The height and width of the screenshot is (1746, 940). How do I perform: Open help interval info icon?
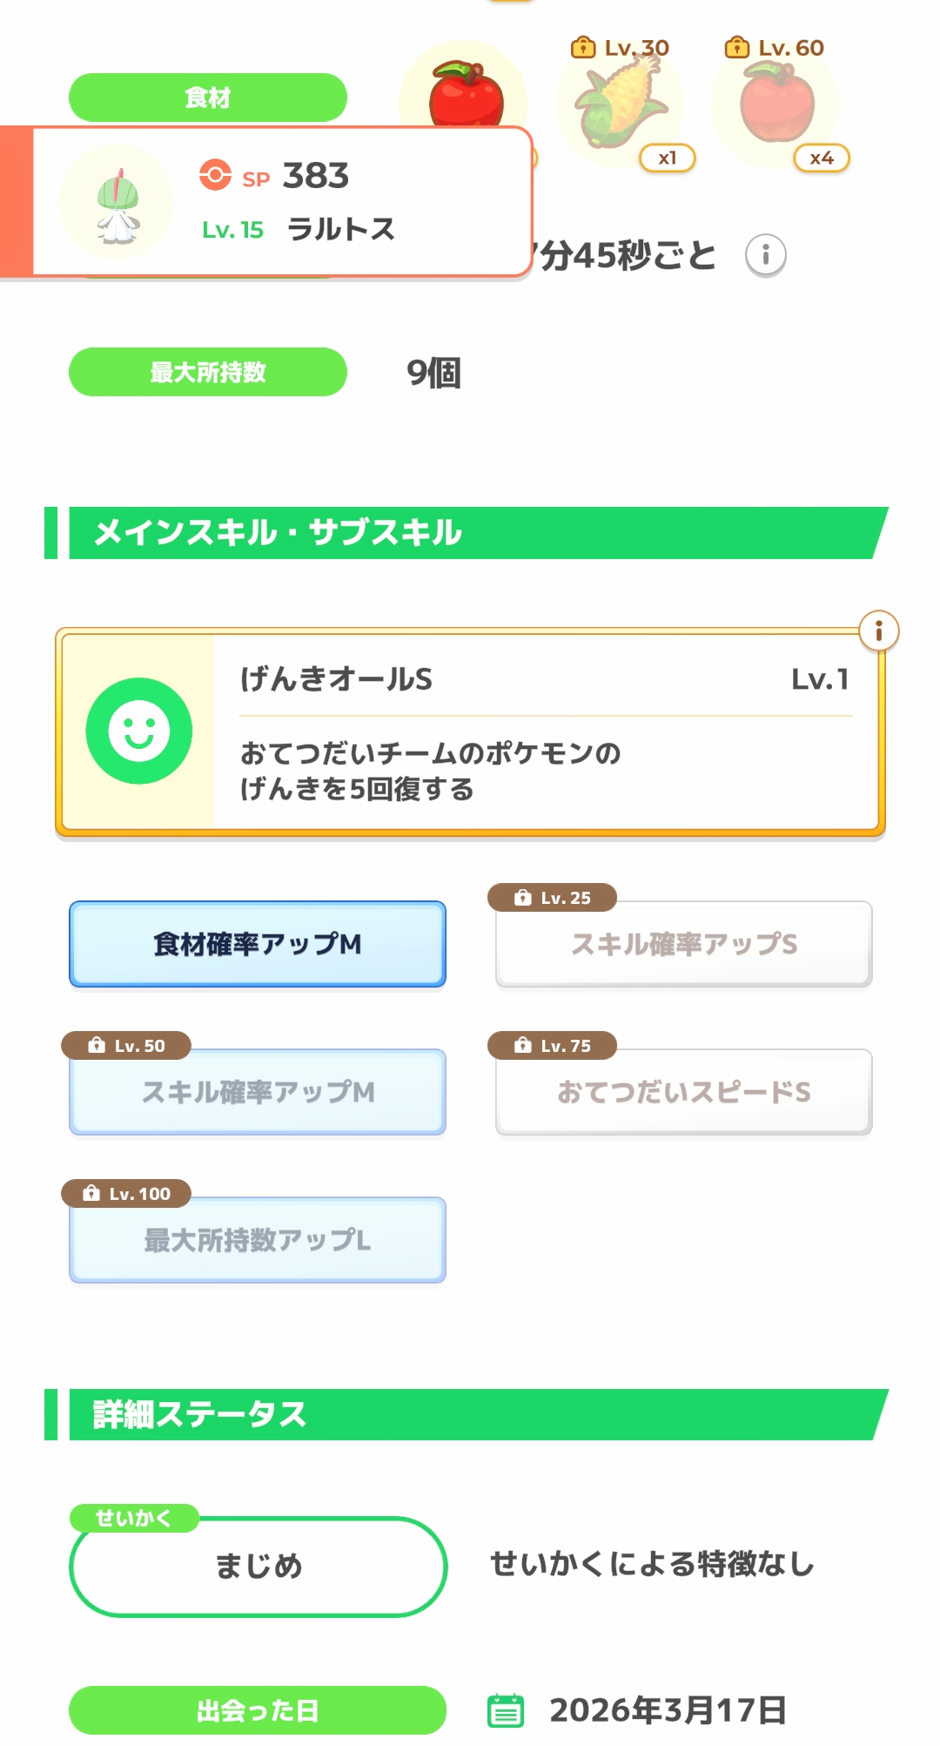tap(766, 255)
